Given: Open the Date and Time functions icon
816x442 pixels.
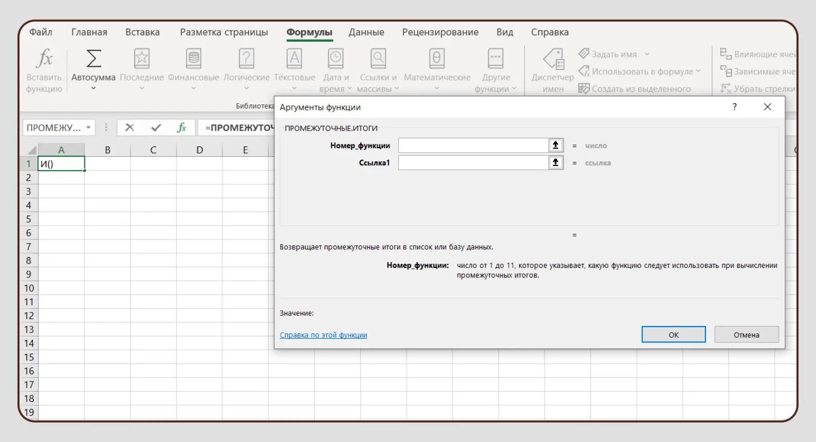Looking at the screenshot, I should tap(336, 59).
